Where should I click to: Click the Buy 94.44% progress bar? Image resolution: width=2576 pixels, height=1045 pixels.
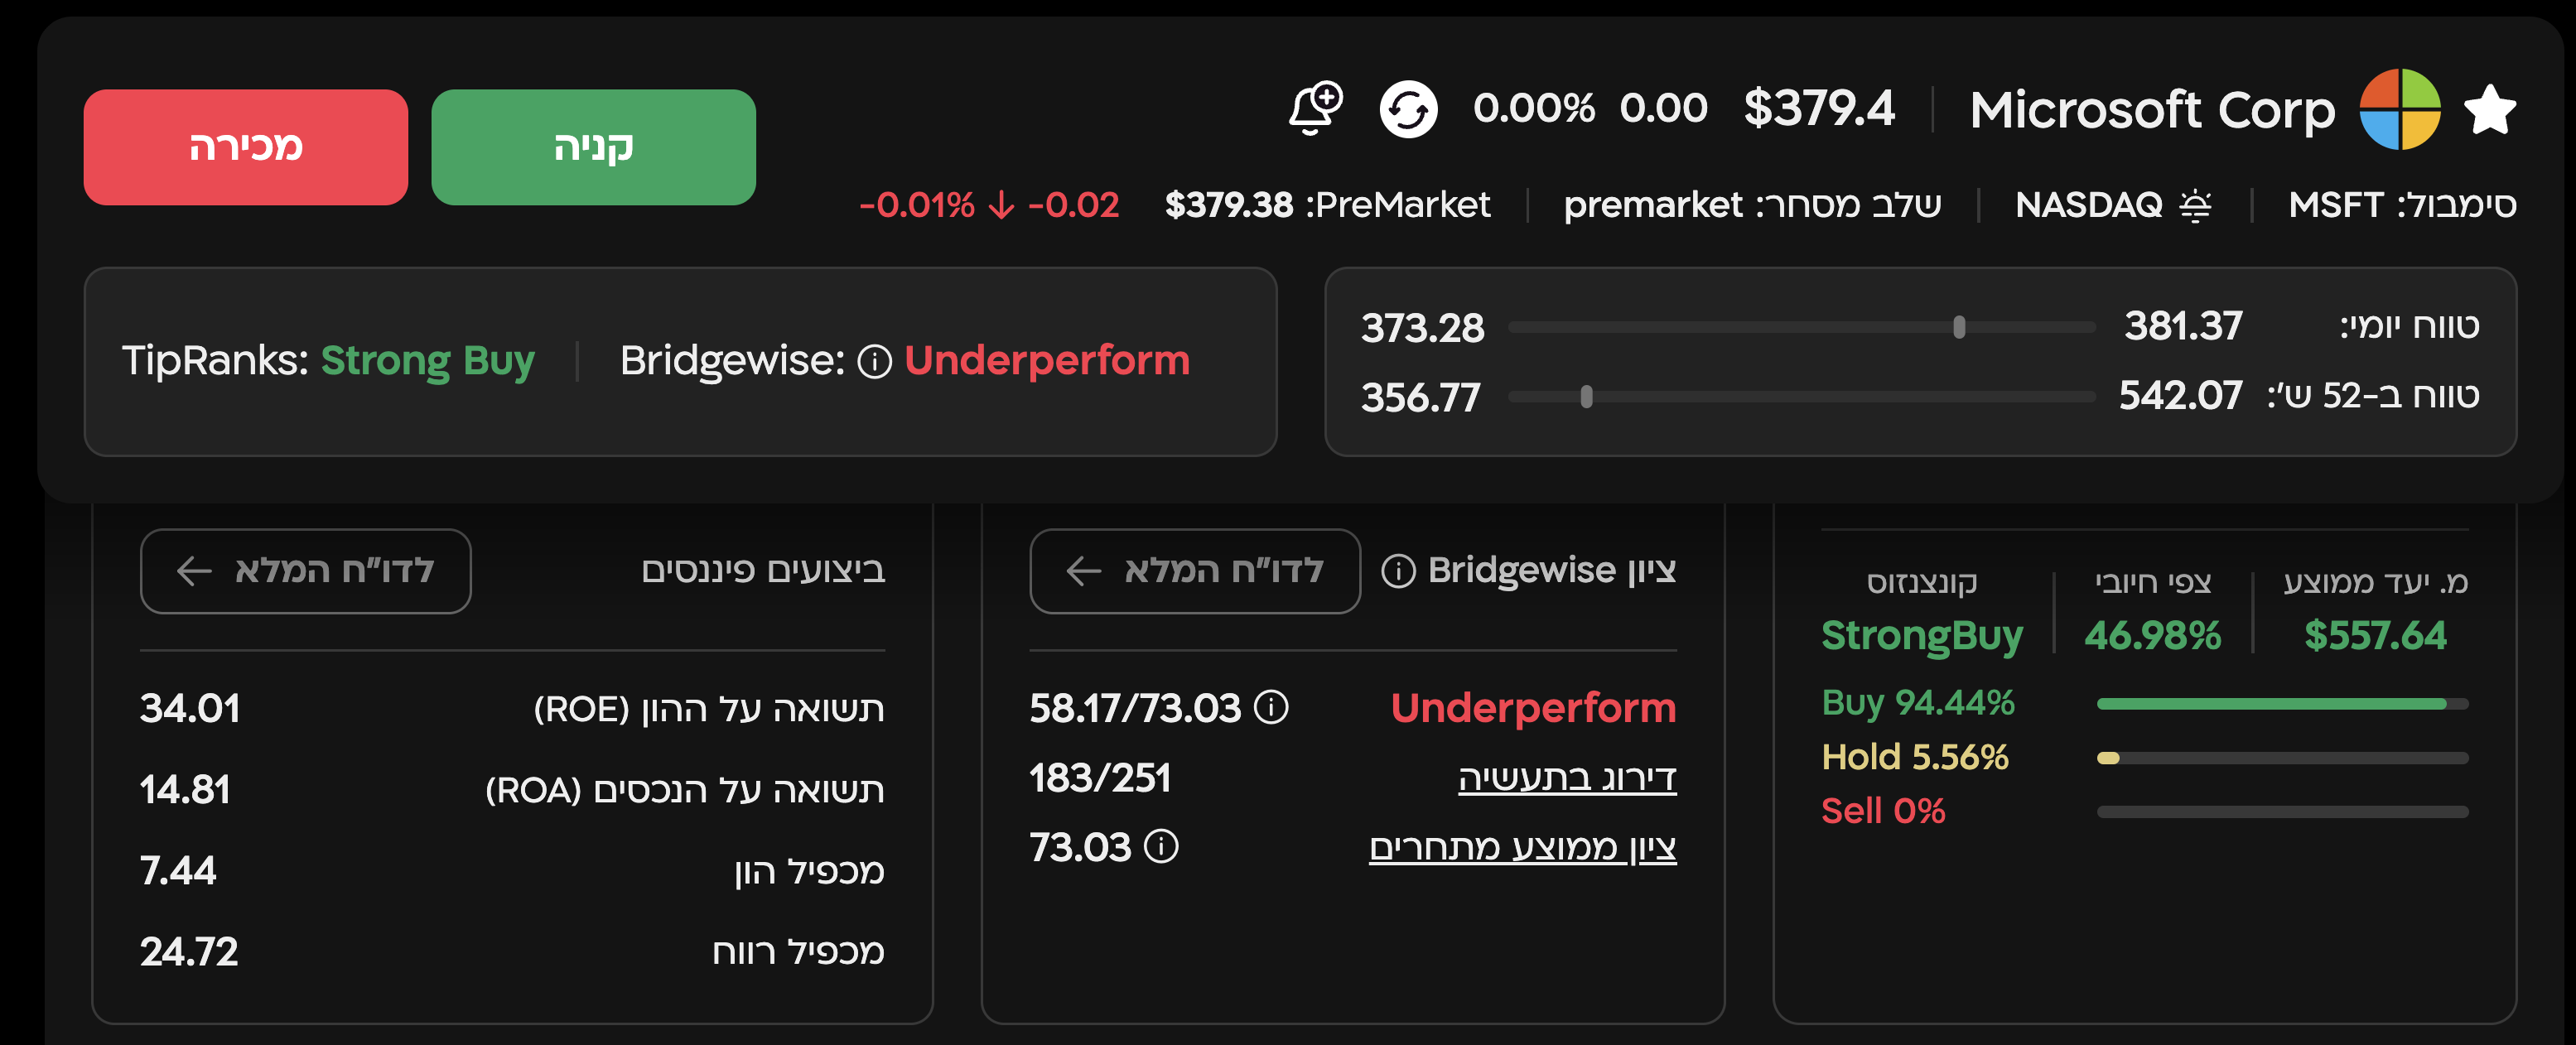[2282, 704]
